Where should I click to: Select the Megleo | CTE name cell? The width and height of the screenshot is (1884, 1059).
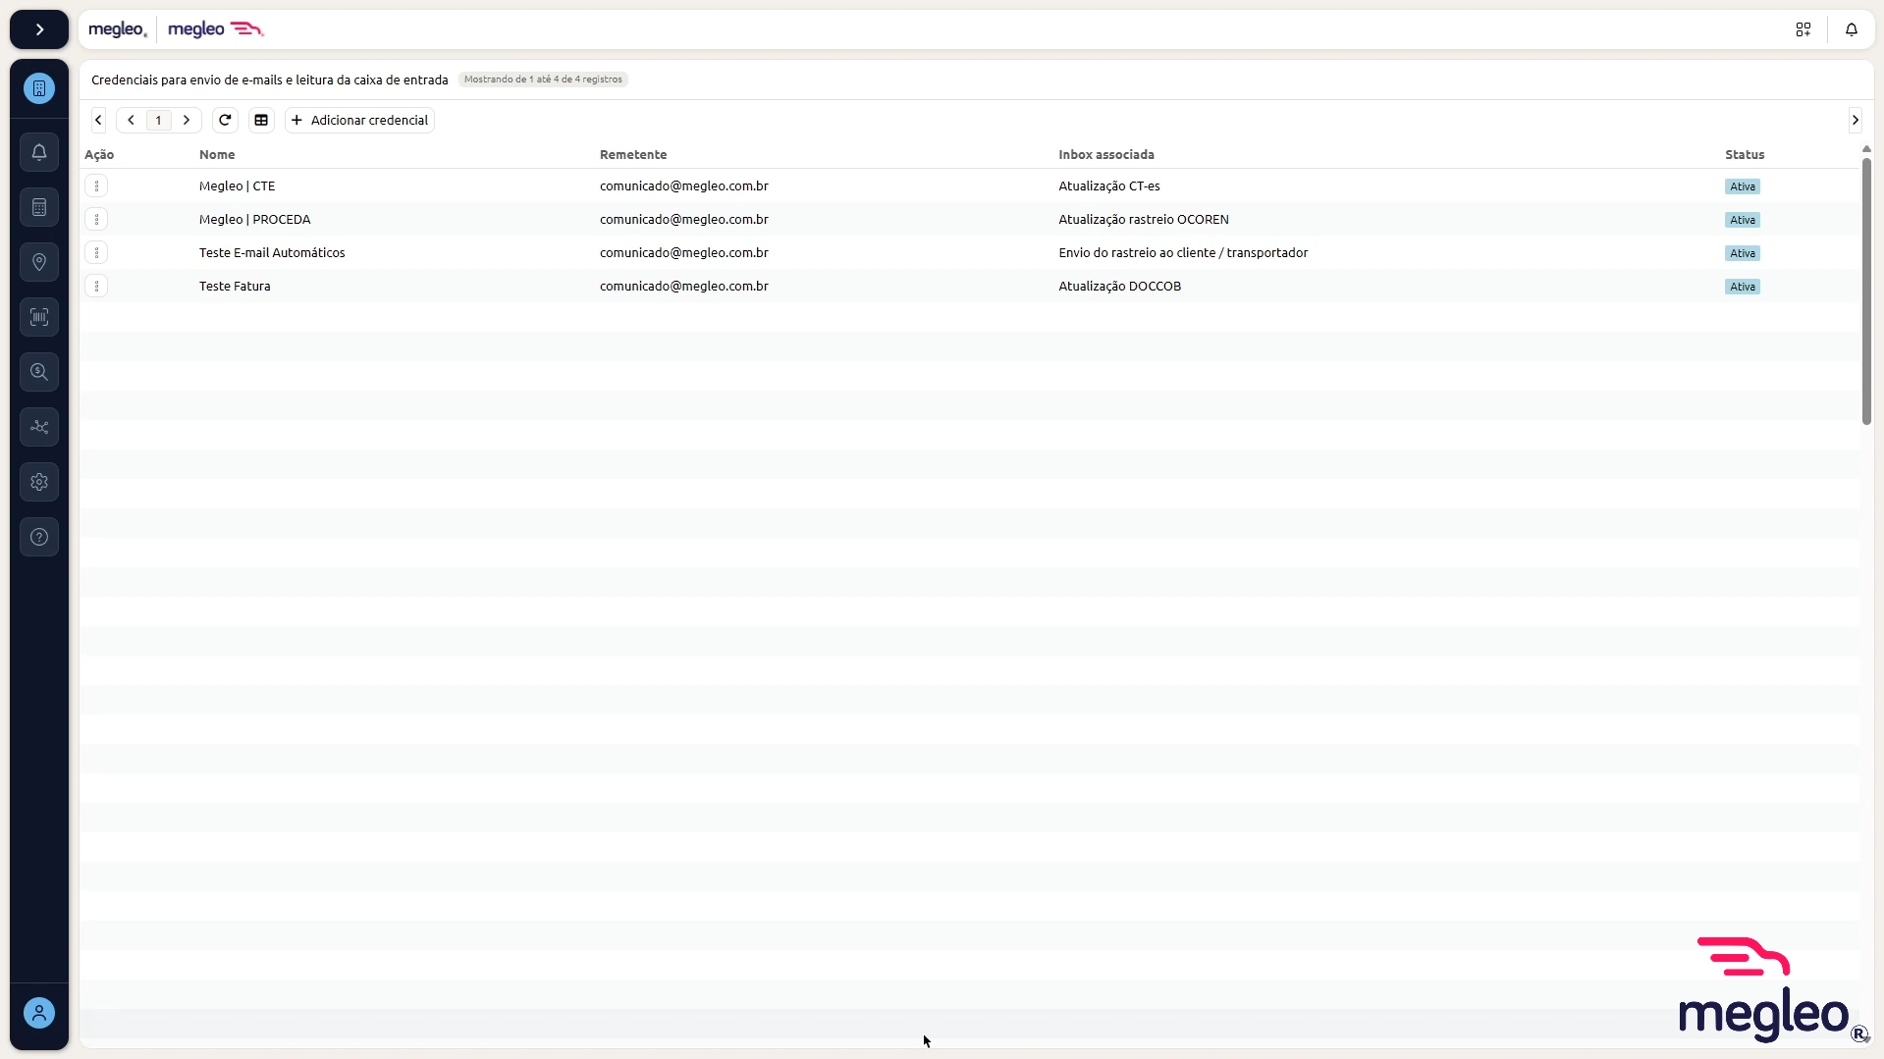pyautogui.click(x=237, y=185)
